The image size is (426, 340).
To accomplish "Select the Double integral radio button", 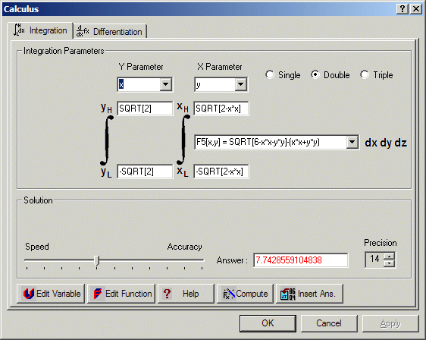I will click(315, 74).
